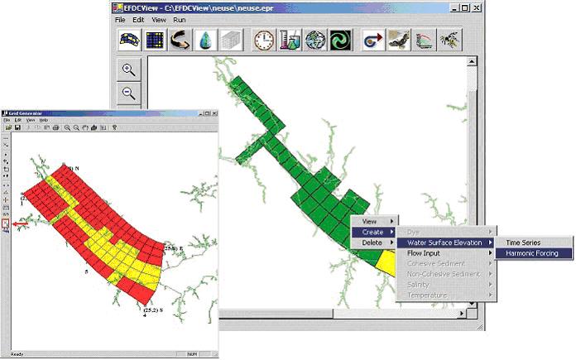The image size is (576, 360).
Task: Choose Time Series from submenu
Action: tap(534, 242)
